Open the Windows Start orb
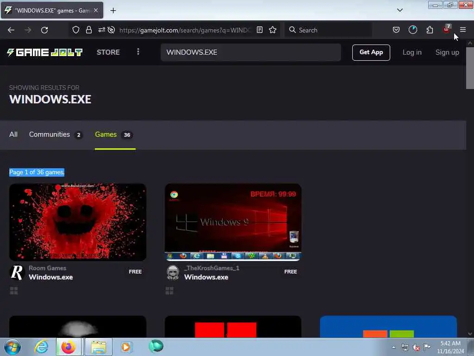 [12, 347]
